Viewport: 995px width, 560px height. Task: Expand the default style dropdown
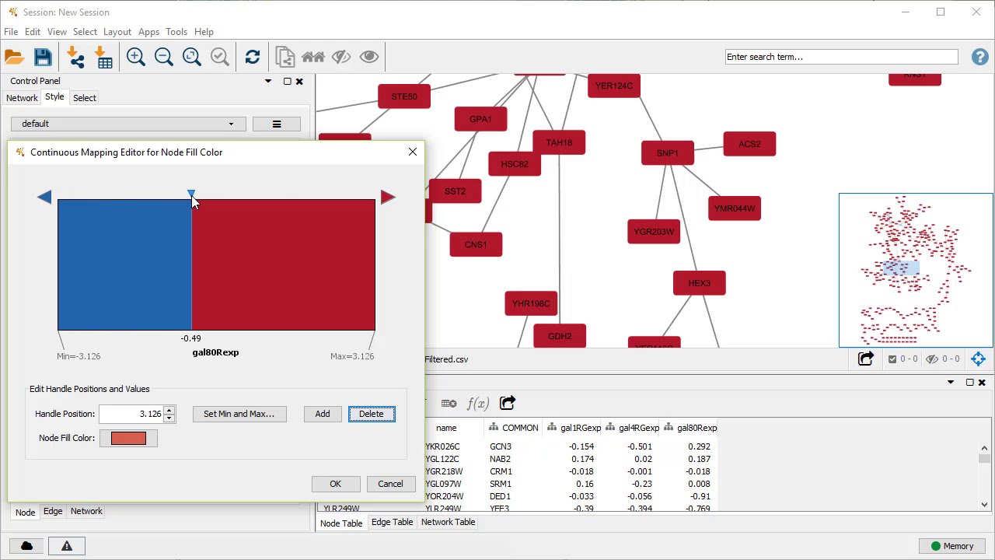[x=128, y=124]
